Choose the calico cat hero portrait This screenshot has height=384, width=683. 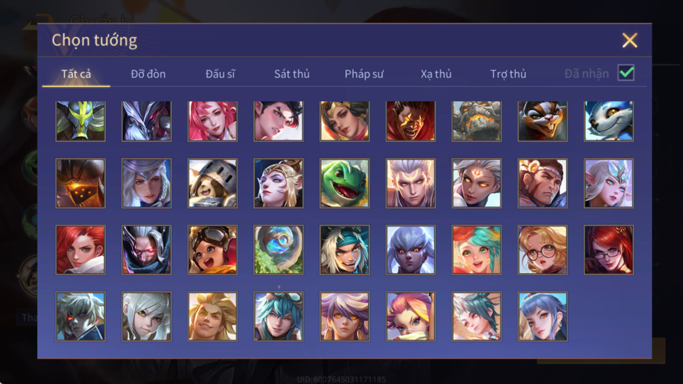(542, 121)
